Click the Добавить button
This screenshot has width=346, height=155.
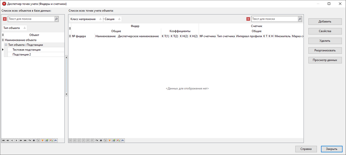tap(325, 22)
